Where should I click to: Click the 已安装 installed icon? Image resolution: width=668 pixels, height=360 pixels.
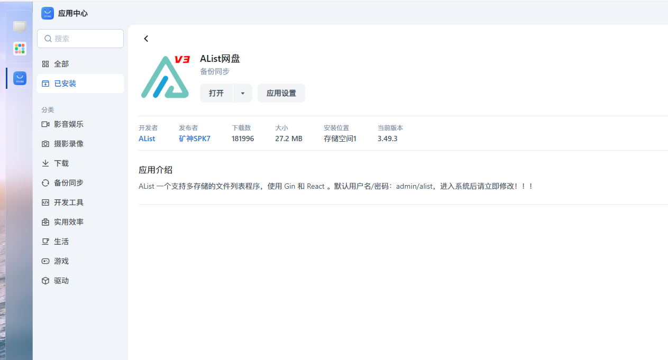(45, 84)
